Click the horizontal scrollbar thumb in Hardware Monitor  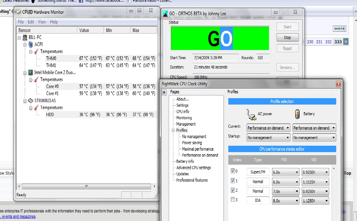click(86, 186)
